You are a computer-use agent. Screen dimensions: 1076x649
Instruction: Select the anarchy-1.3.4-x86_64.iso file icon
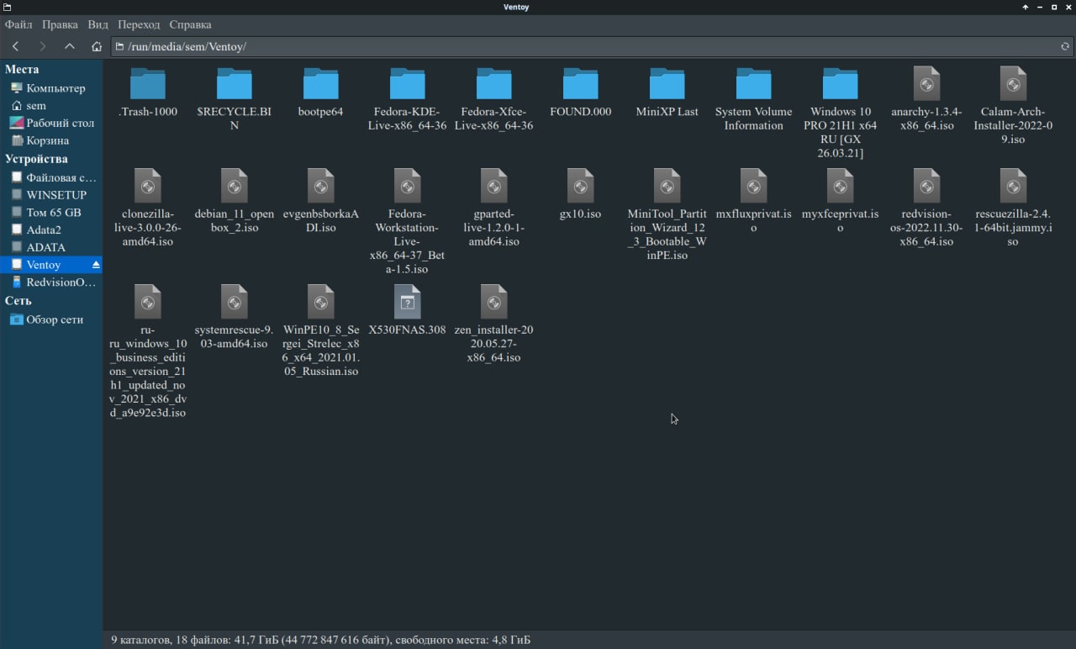click(926, 84)
